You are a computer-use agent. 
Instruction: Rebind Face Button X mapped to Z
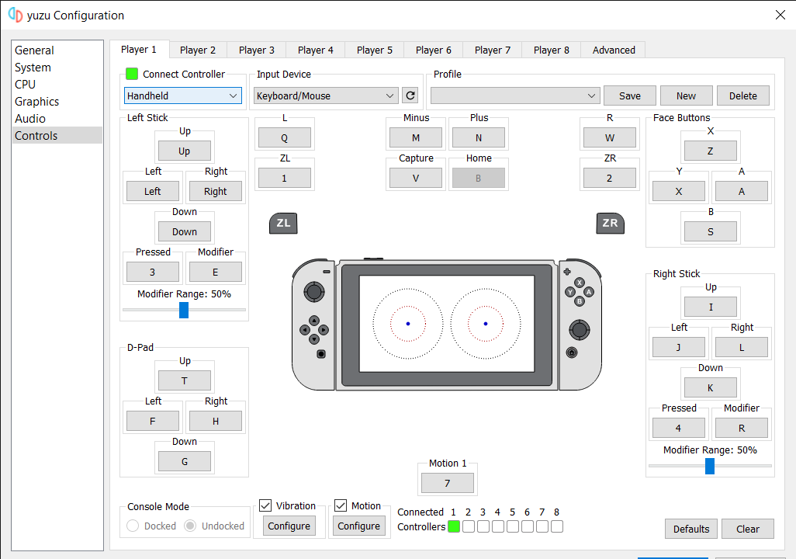tap(710, 151)
